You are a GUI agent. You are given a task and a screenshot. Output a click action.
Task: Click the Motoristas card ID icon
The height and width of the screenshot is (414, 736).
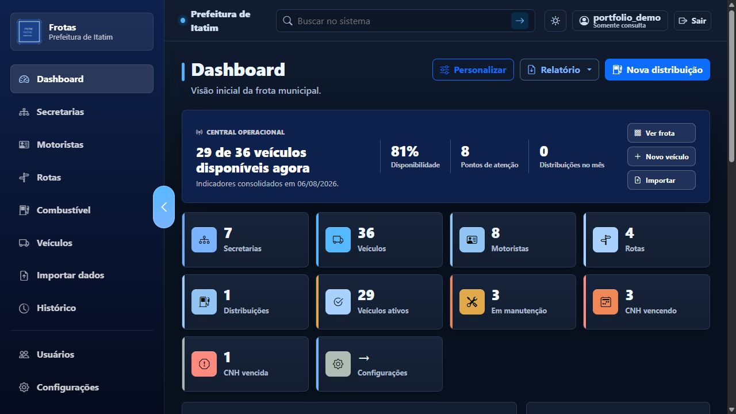click(x=472, y=240)
